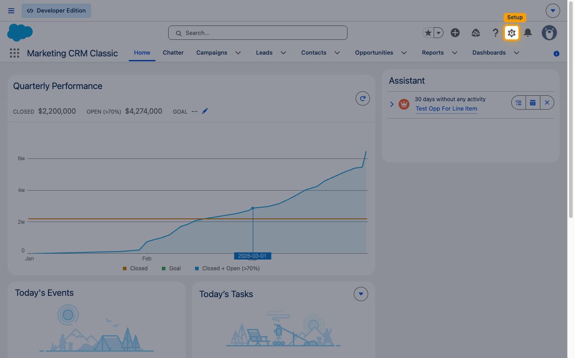Viewport: 574px width, 358px height.
Task: Open the Opportunities tab
Action: click(374, 53)
